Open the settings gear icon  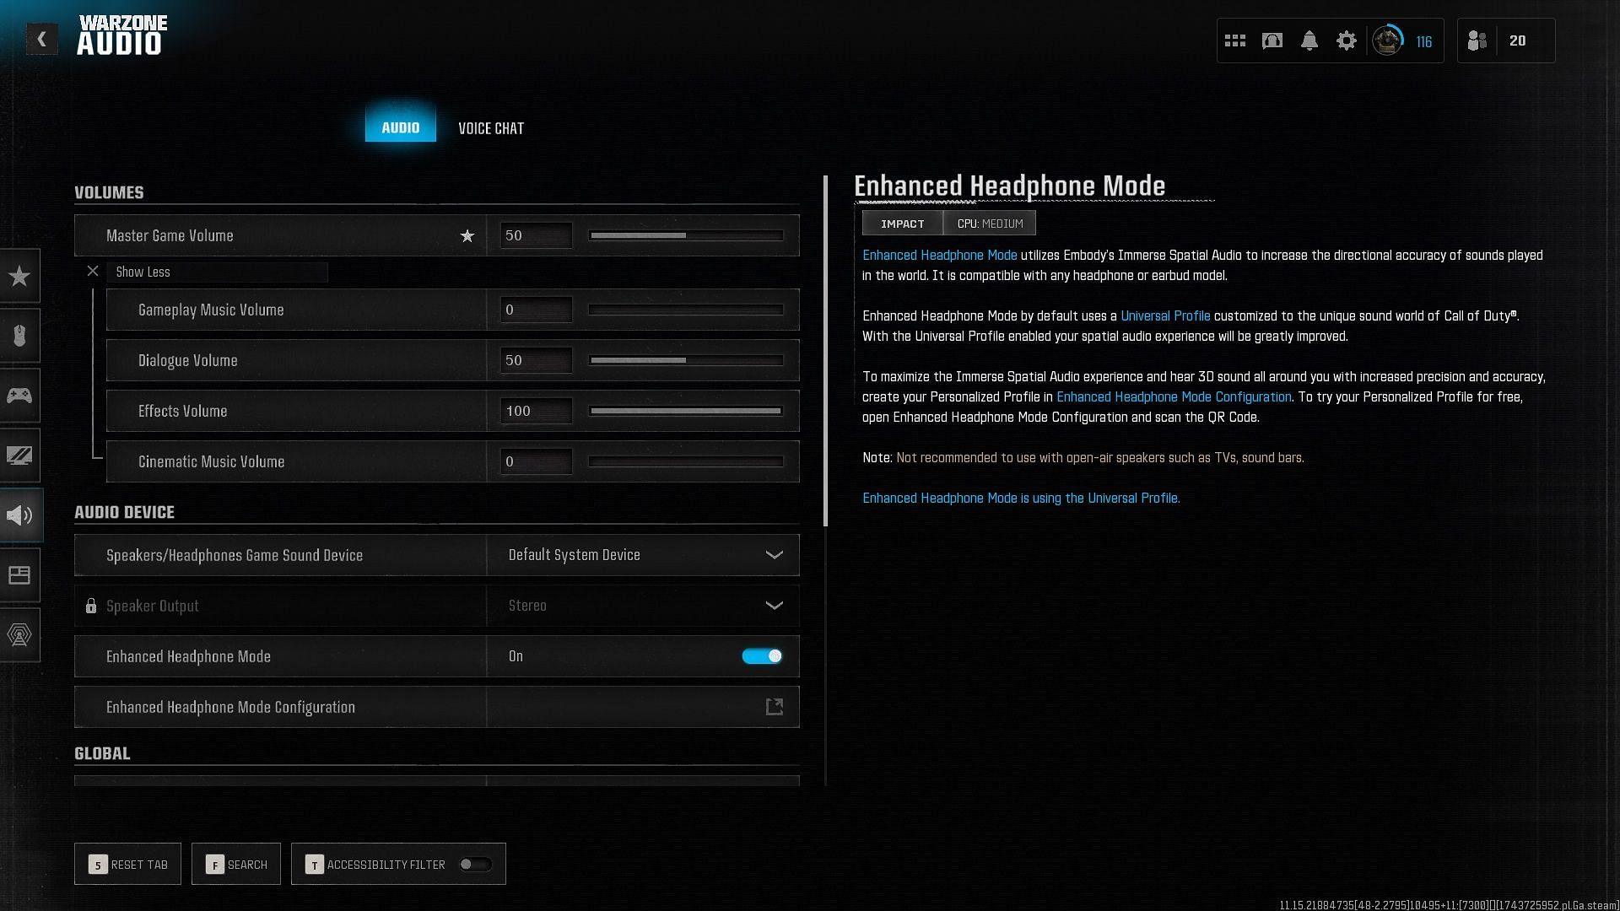tap(1346, 40)
